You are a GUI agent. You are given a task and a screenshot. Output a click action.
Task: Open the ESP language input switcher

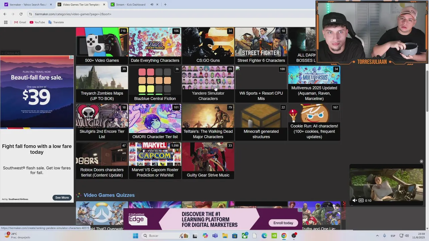coord(393,236)
